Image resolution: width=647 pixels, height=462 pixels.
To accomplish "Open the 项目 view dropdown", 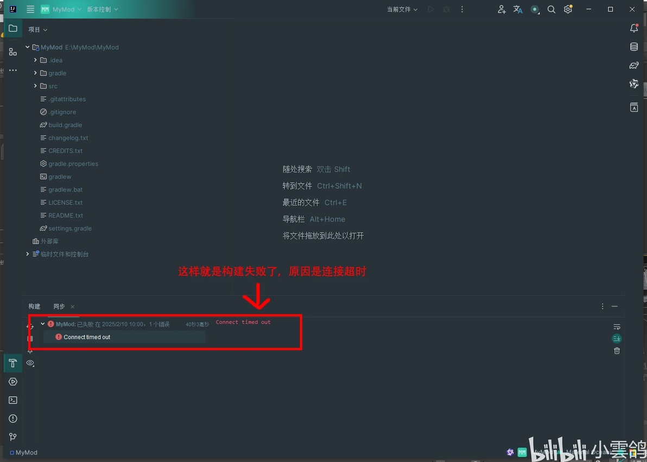I will point(37,30).
